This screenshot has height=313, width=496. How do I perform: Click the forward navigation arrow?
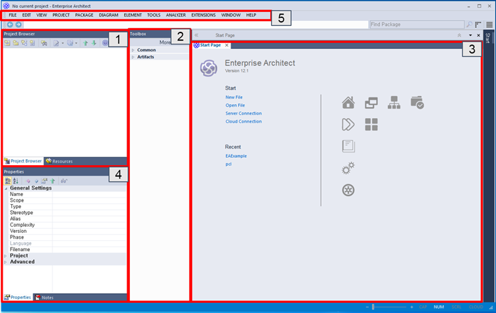[x=19, y=25]
